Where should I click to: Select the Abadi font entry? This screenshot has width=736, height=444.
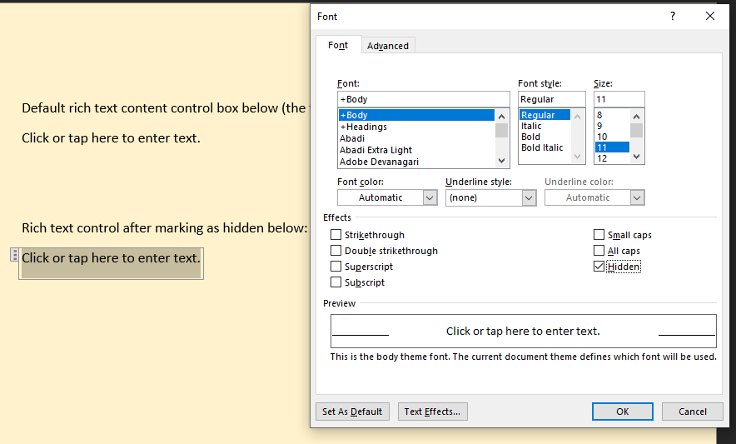coord(417,138)
